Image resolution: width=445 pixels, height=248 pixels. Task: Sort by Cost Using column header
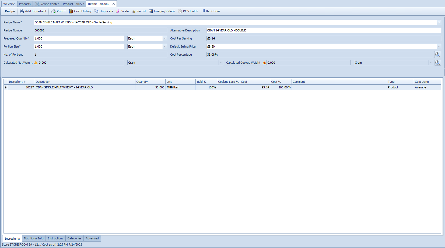tap(428, 82)
